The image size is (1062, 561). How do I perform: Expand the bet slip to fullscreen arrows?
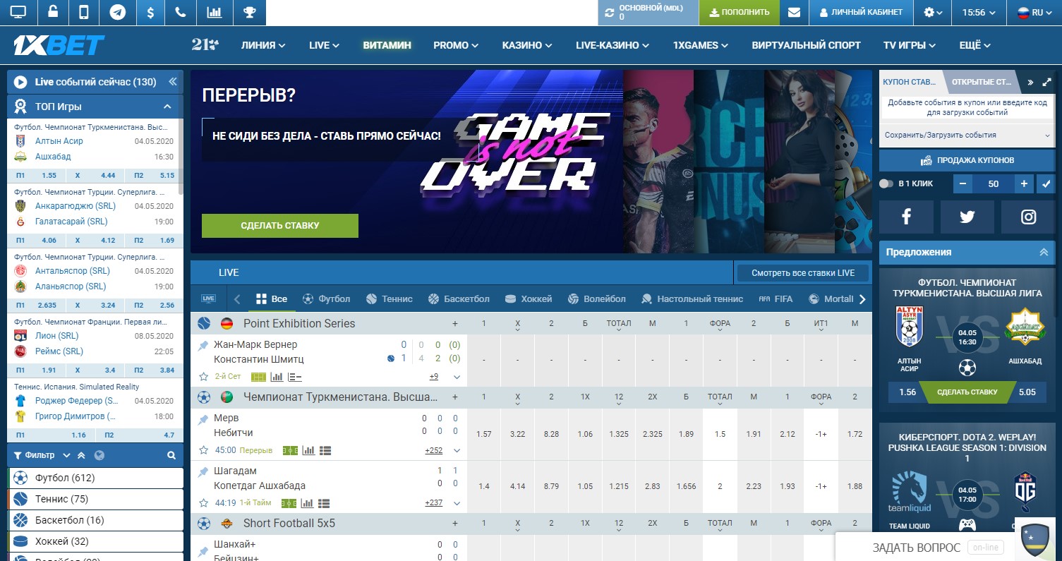point(1046,83)
